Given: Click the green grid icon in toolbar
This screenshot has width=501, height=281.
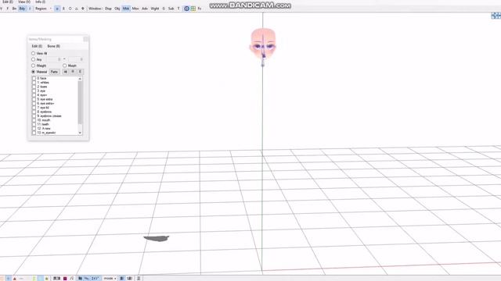Looking at the screenshot, I should click(193, 9).
